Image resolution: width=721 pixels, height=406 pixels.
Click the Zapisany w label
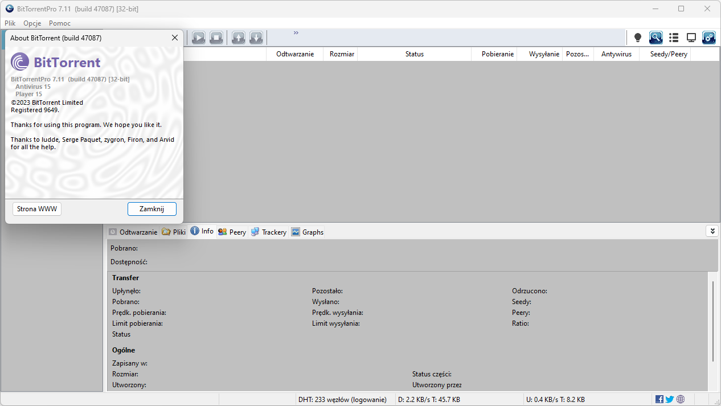coord(130,363)
